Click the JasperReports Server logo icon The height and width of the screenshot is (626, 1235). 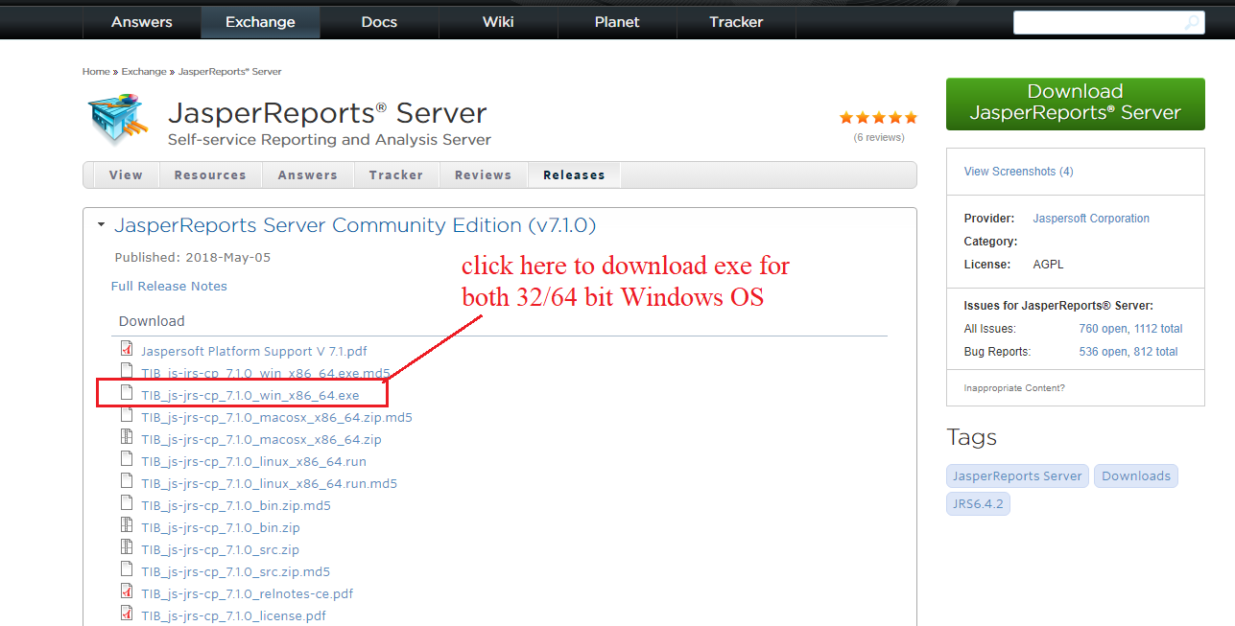(x=120, y=120)
